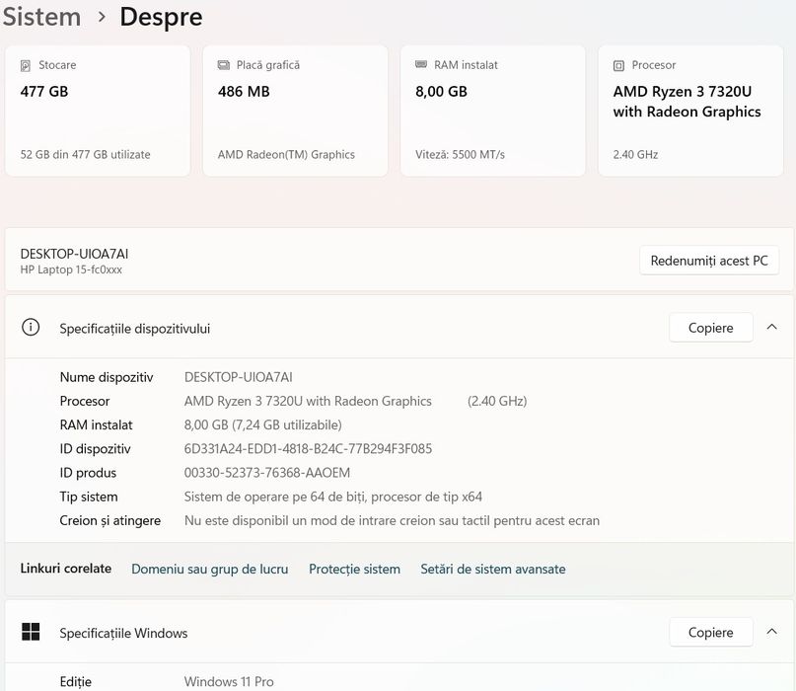This screenshot has height=691, width=796.
Task: Open Setări de sistem avansate link
Action: click(x=492, y=569)
